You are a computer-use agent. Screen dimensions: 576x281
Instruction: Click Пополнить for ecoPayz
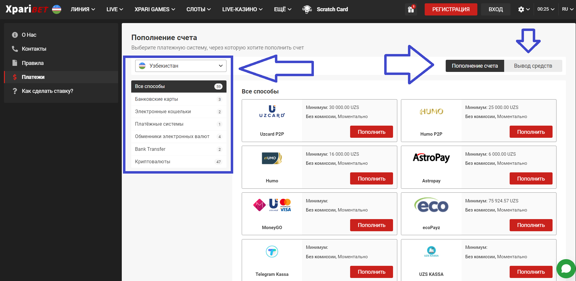click(x=531, y=225)
